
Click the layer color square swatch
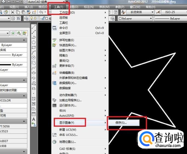pyautogui.click(x=47, y=18)
